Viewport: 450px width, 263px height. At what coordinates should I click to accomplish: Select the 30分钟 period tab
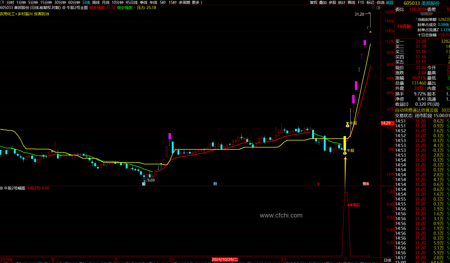click(x=60, y=2)
